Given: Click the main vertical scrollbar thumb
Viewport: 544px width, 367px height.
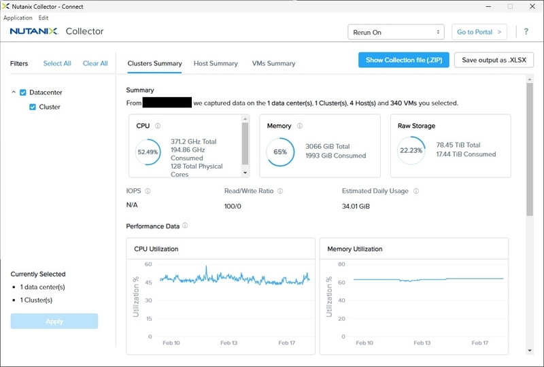Looking at the screenshot, I should [x=530, y=149].
